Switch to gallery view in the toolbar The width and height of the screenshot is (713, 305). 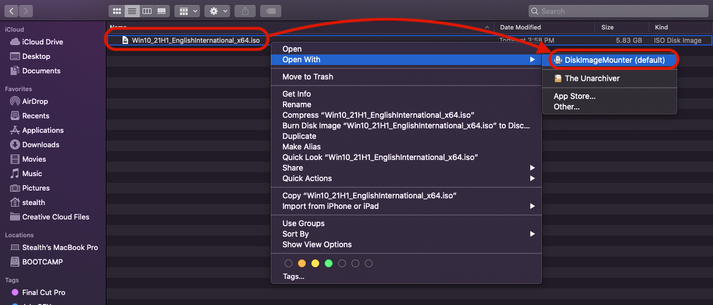coord(162,11)
